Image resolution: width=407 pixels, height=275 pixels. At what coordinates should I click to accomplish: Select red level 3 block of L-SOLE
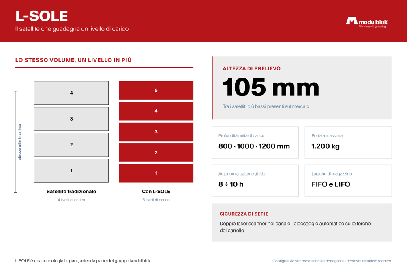(156, 132)
